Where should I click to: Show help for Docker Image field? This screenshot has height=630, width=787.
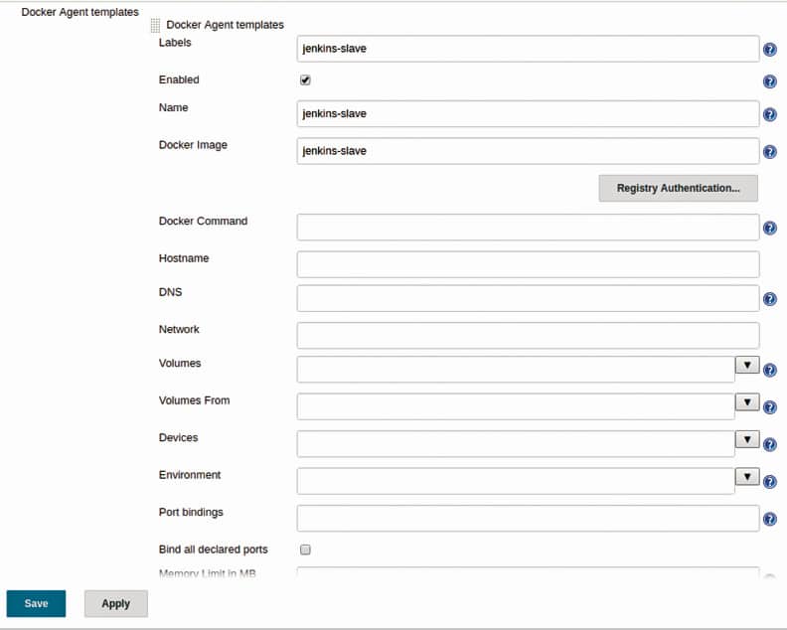(x=769, y=152)
